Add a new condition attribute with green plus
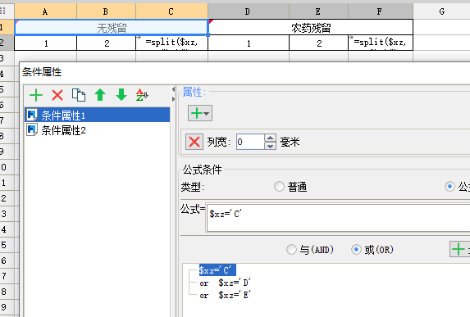Screen dimensions: 470x317 tap(36, 95)
